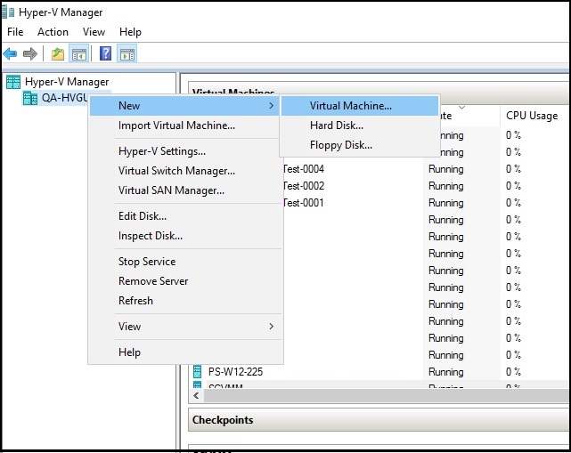Toggle the Show/Hide Console Tree icon
Viewport: 571px width, 453px height.
pyautogui.click(x=79, y=53)
